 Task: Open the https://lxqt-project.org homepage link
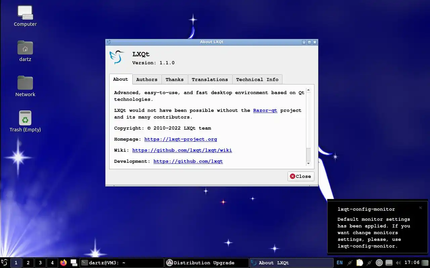click(181, 139)
